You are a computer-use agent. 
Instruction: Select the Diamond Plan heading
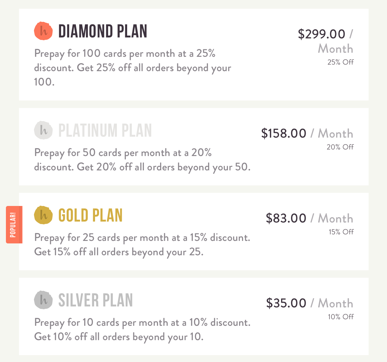tap(103, 31)
